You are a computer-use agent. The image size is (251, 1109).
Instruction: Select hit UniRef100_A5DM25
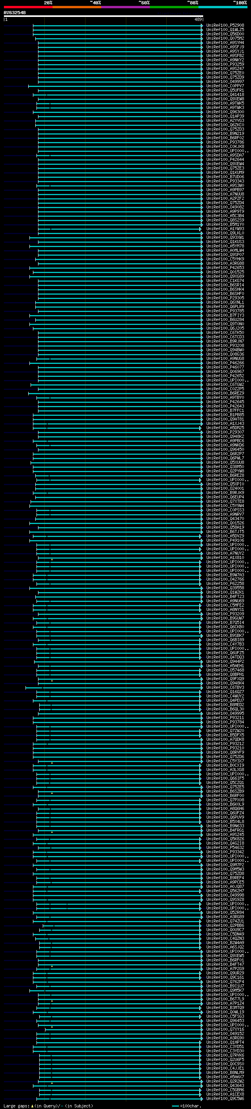point(225,428)
